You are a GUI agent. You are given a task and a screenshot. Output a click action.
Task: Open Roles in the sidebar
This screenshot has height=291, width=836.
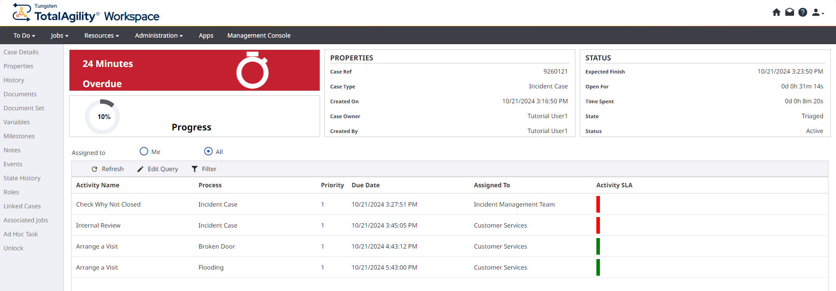(x=11, y=192)
